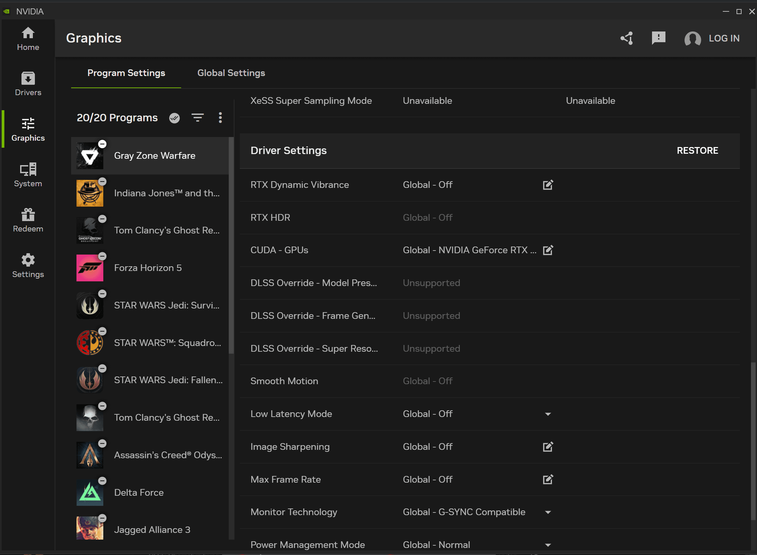Edit the Max Frame Rate setting
The width and height of the screenshot is (757, 555).
548,479
